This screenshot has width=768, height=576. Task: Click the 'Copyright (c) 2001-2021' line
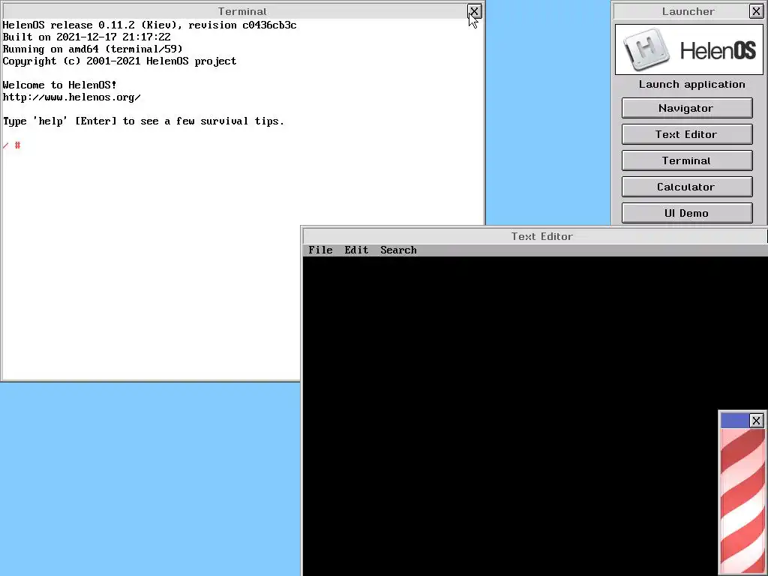(x=119, y=61)
